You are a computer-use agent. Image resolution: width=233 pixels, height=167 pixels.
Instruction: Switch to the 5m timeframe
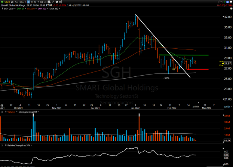16,2
